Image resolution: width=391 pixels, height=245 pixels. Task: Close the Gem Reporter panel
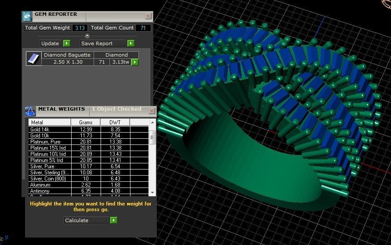click(148, 16)
